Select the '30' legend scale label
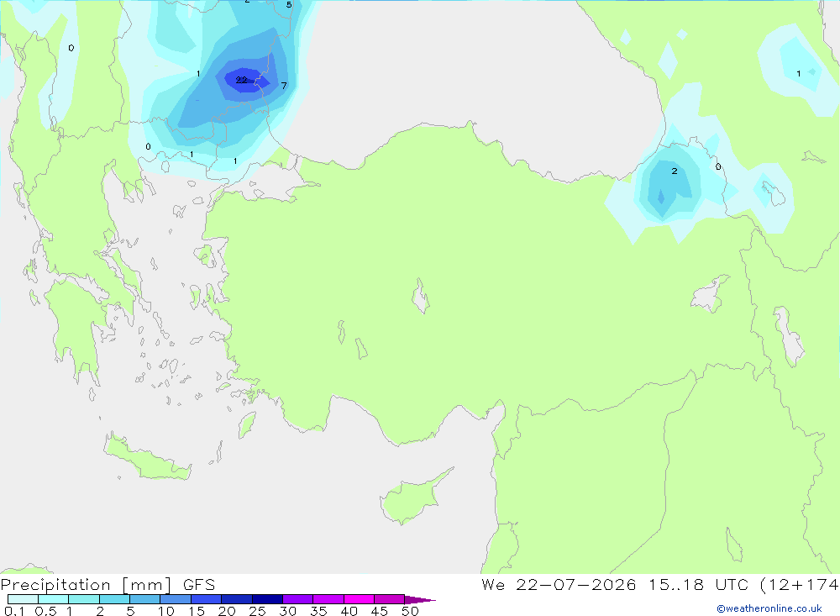Screen dimensions: 840x616 pyautogui.click(x=288, y=611)
